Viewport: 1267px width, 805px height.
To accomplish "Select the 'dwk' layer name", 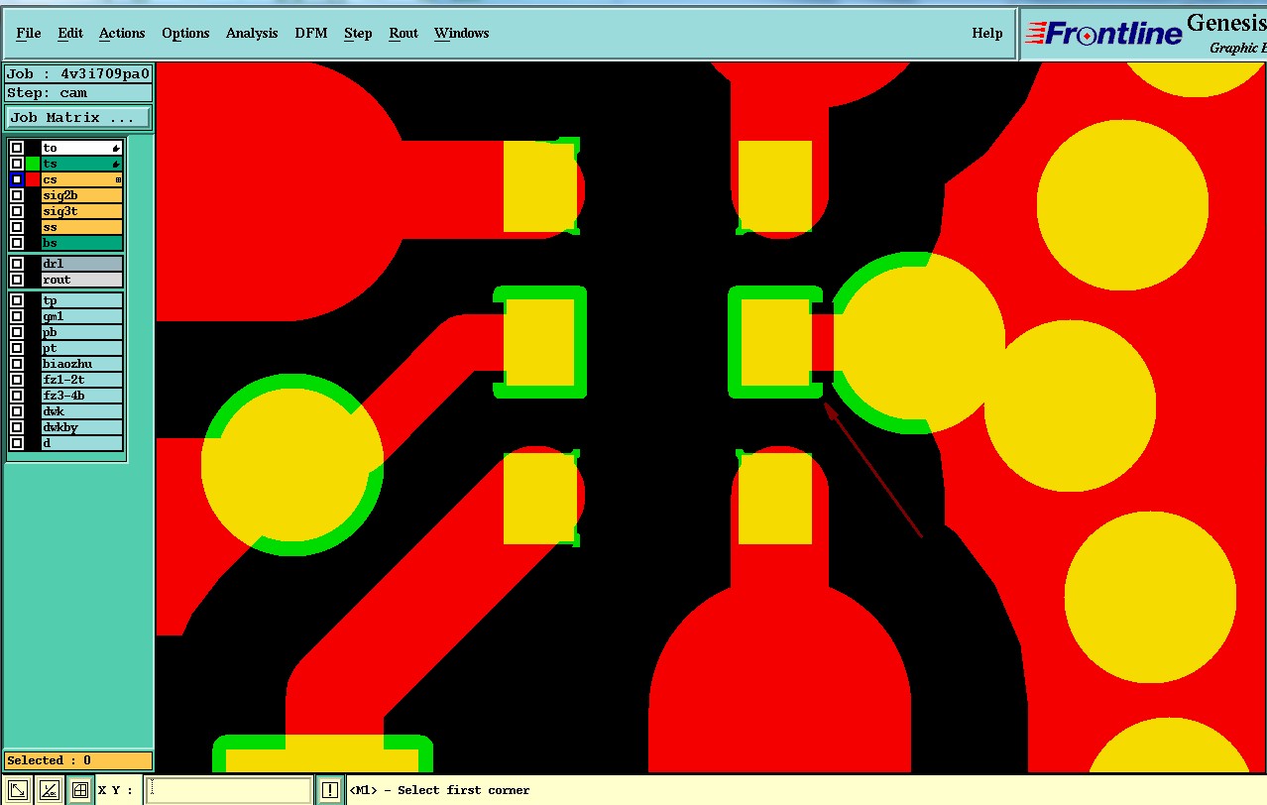I will coord(82,411).
